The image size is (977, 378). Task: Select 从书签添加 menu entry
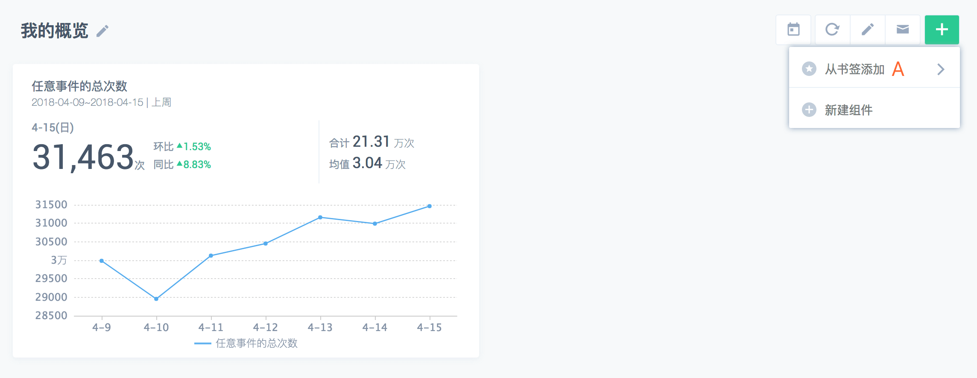(x=854, y=69)
